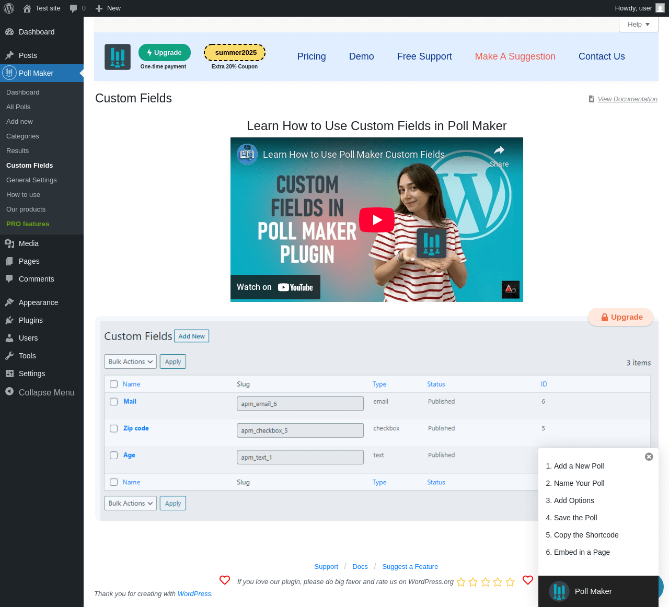669x607 pixels.
Task: Click the top Apply button
Action: pyautogui.click(x=173, y=361)
